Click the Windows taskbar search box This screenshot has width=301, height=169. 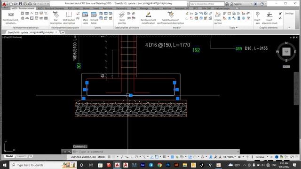tap(43, 165)
